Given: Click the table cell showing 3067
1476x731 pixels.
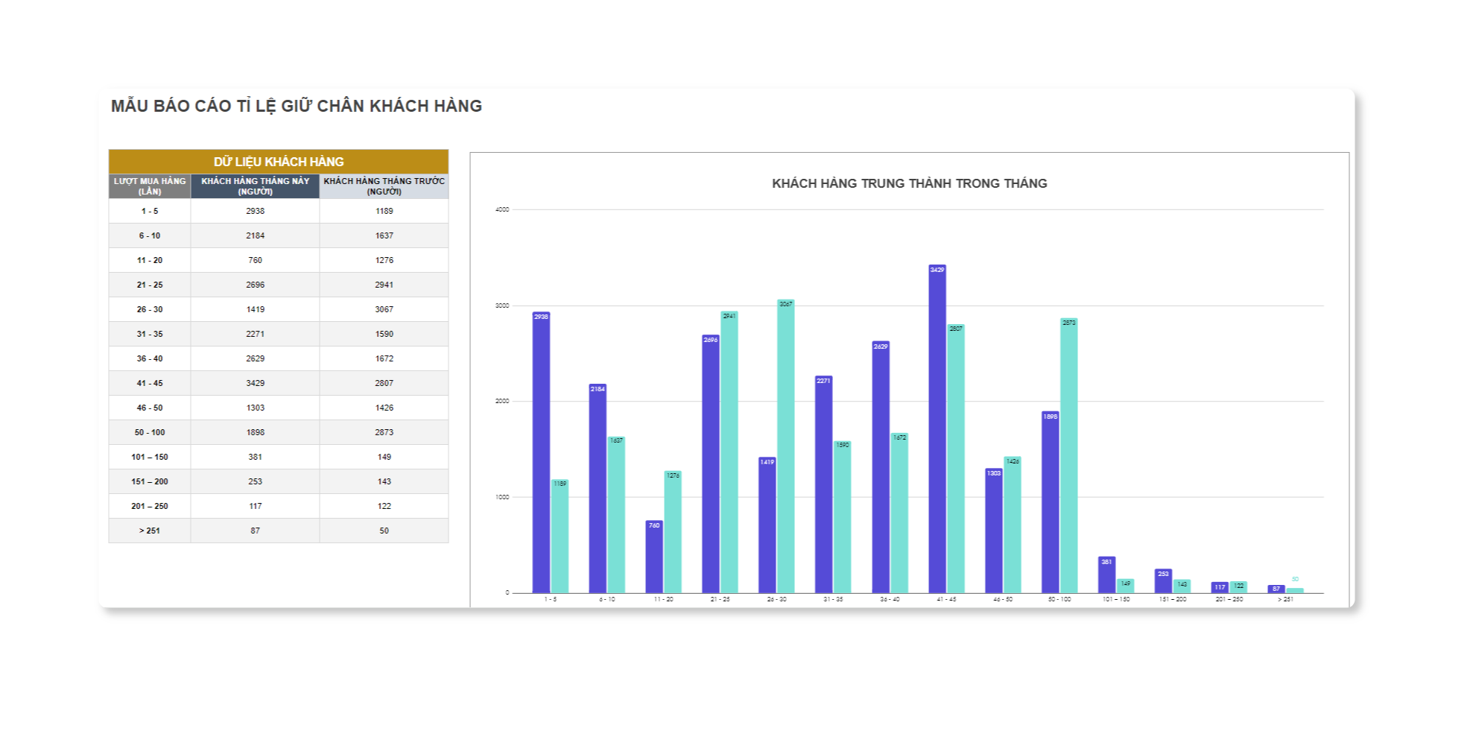Looking at the screenshot, I should [384, 309].
